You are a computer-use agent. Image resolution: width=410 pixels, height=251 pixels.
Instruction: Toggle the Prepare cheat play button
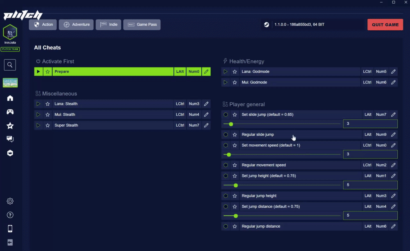(38, 72)
